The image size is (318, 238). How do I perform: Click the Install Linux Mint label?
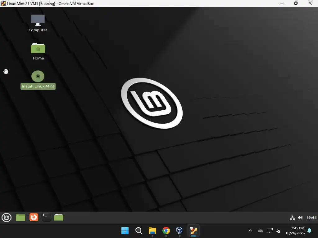click(x=38, y=86)
